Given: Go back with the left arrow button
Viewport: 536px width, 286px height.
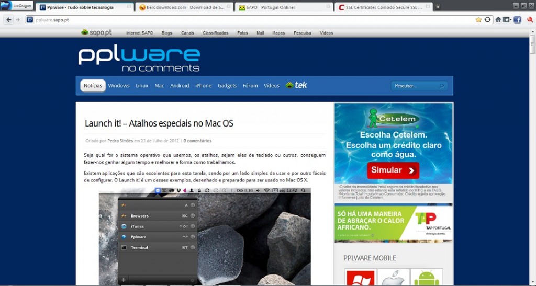Looking at the screenshot, I should 9,20.
